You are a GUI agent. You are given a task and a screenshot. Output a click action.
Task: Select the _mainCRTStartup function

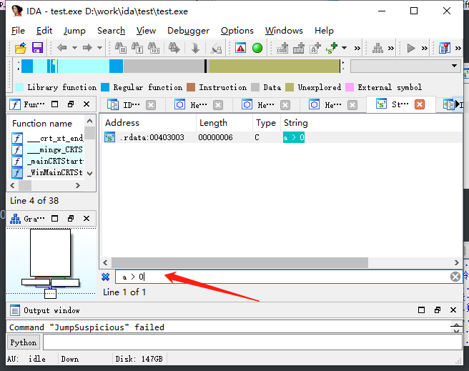[x=48, y=161]
